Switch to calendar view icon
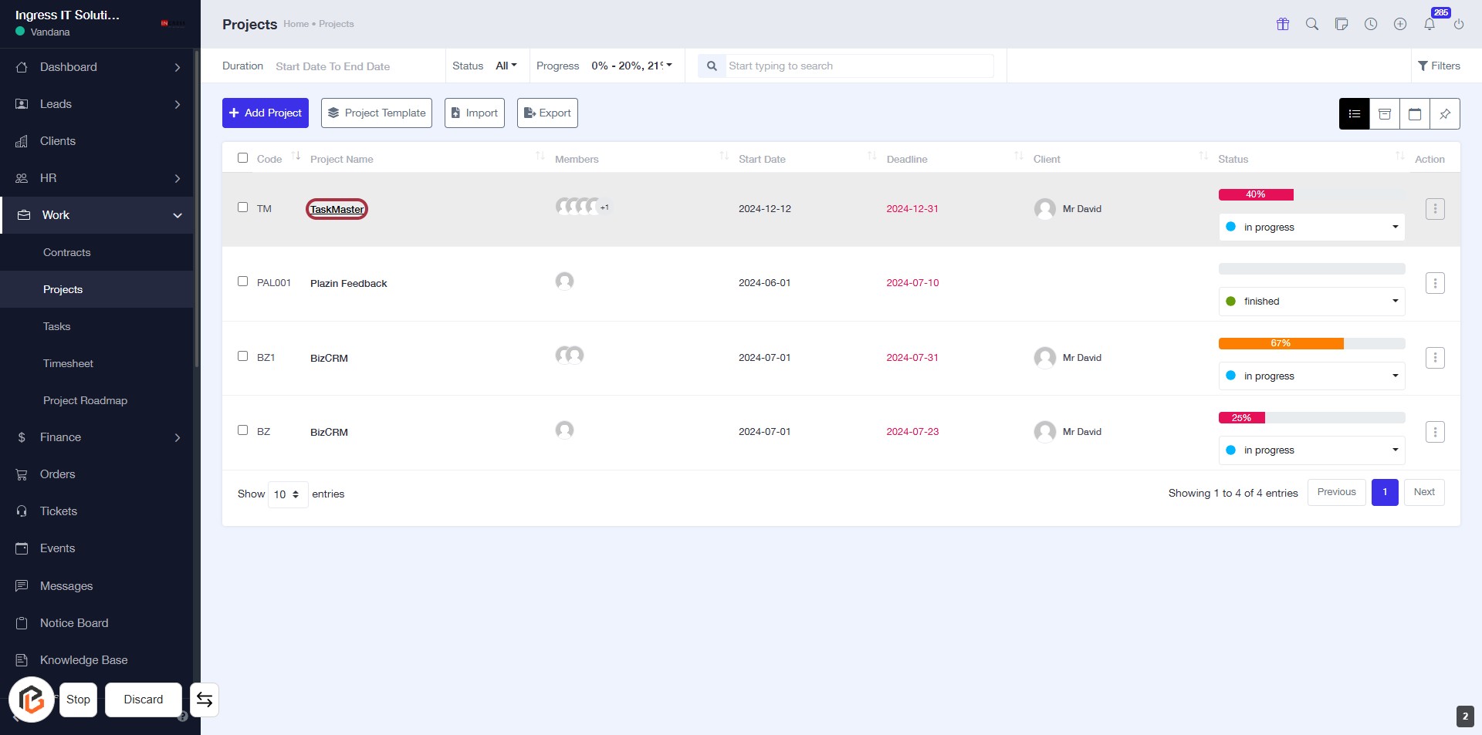The height and width of the screenshot is (735, 1482). tap(1414, 114)
